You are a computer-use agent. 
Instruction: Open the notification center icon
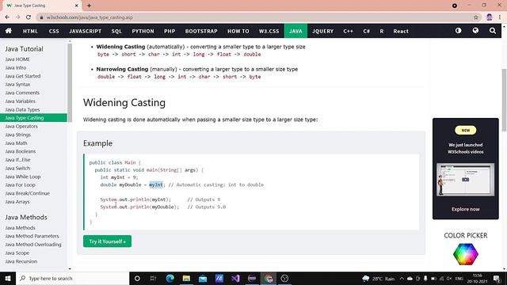click(497, 278)
